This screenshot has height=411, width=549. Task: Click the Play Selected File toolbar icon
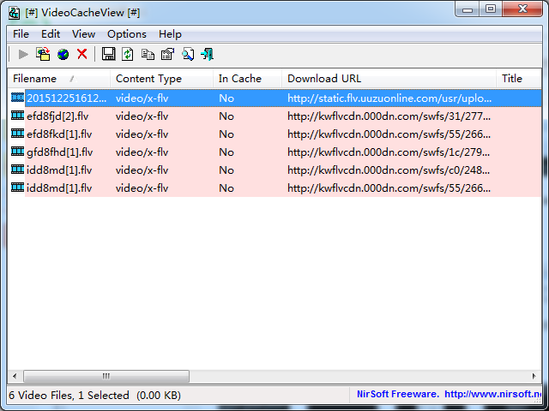tap(23, 55)
